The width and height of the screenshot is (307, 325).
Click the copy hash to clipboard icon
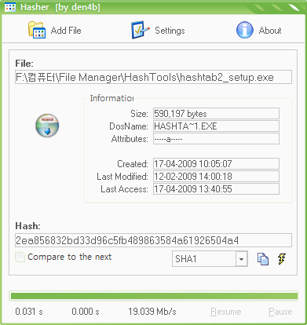coord(262,259)
